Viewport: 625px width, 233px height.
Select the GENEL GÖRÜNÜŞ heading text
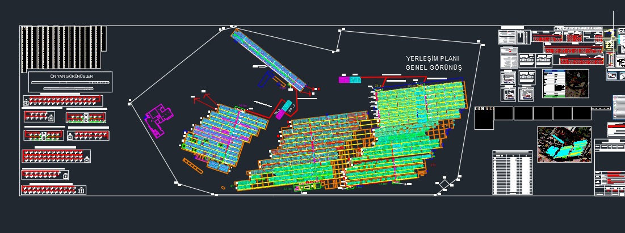point(433,68)
